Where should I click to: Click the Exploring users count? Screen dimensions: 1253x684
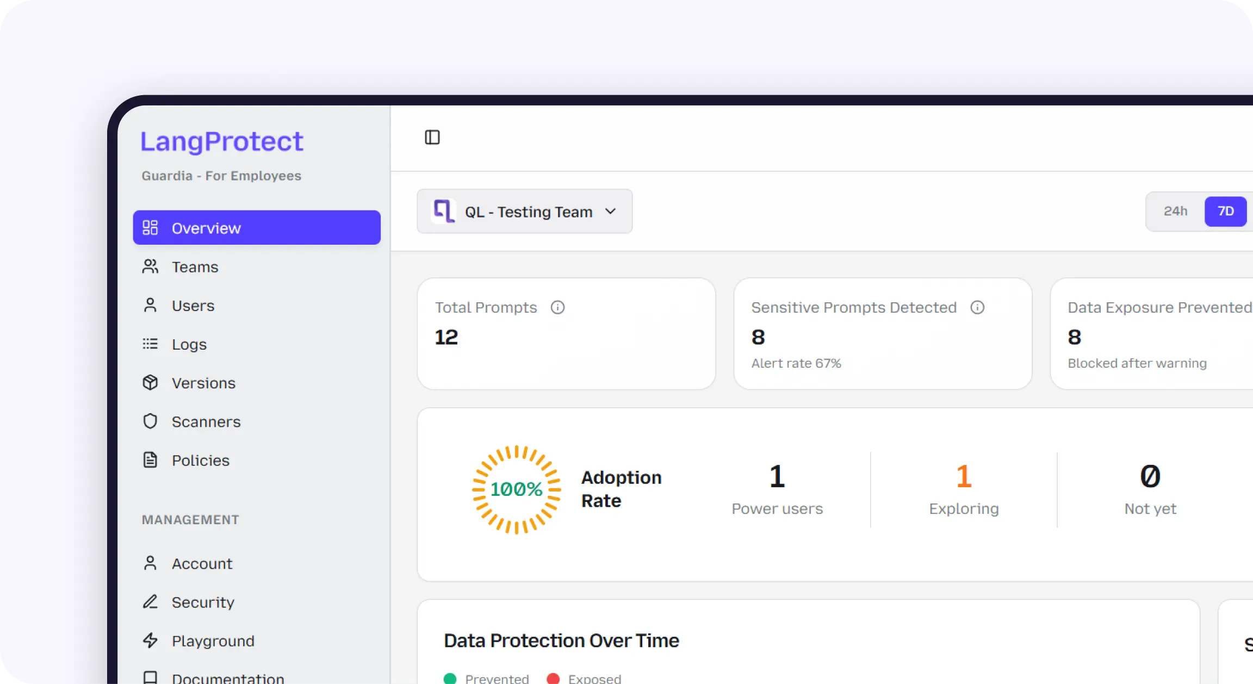pyautogui.click(x=963, y=476)
